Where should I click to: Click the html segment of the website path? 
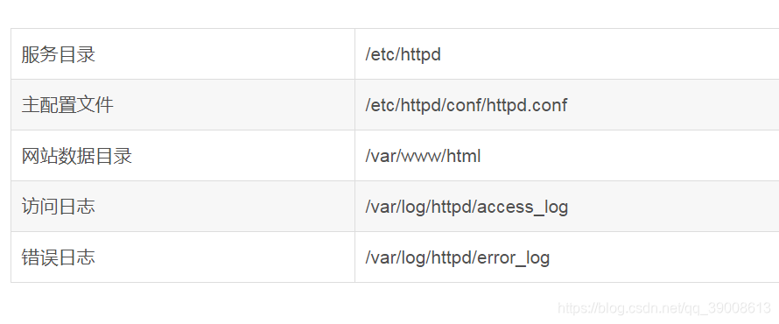coord(464,156)
